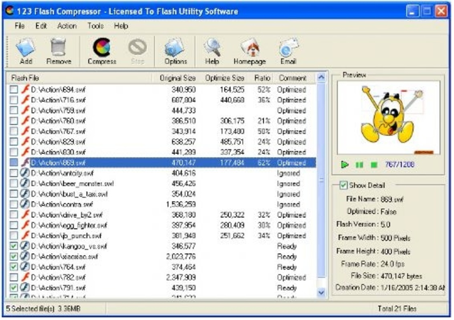Click the Flash icon of egg_fighter.swf
Image resolution: width=454 pixels, height=320 pixels.
[x=26, y=225]
